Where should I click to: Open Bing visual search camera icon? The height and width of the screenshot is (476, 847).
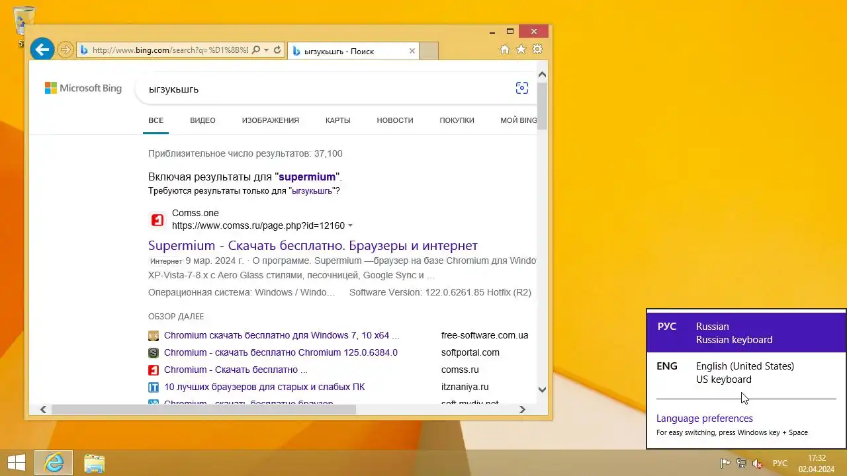point(522,88)
